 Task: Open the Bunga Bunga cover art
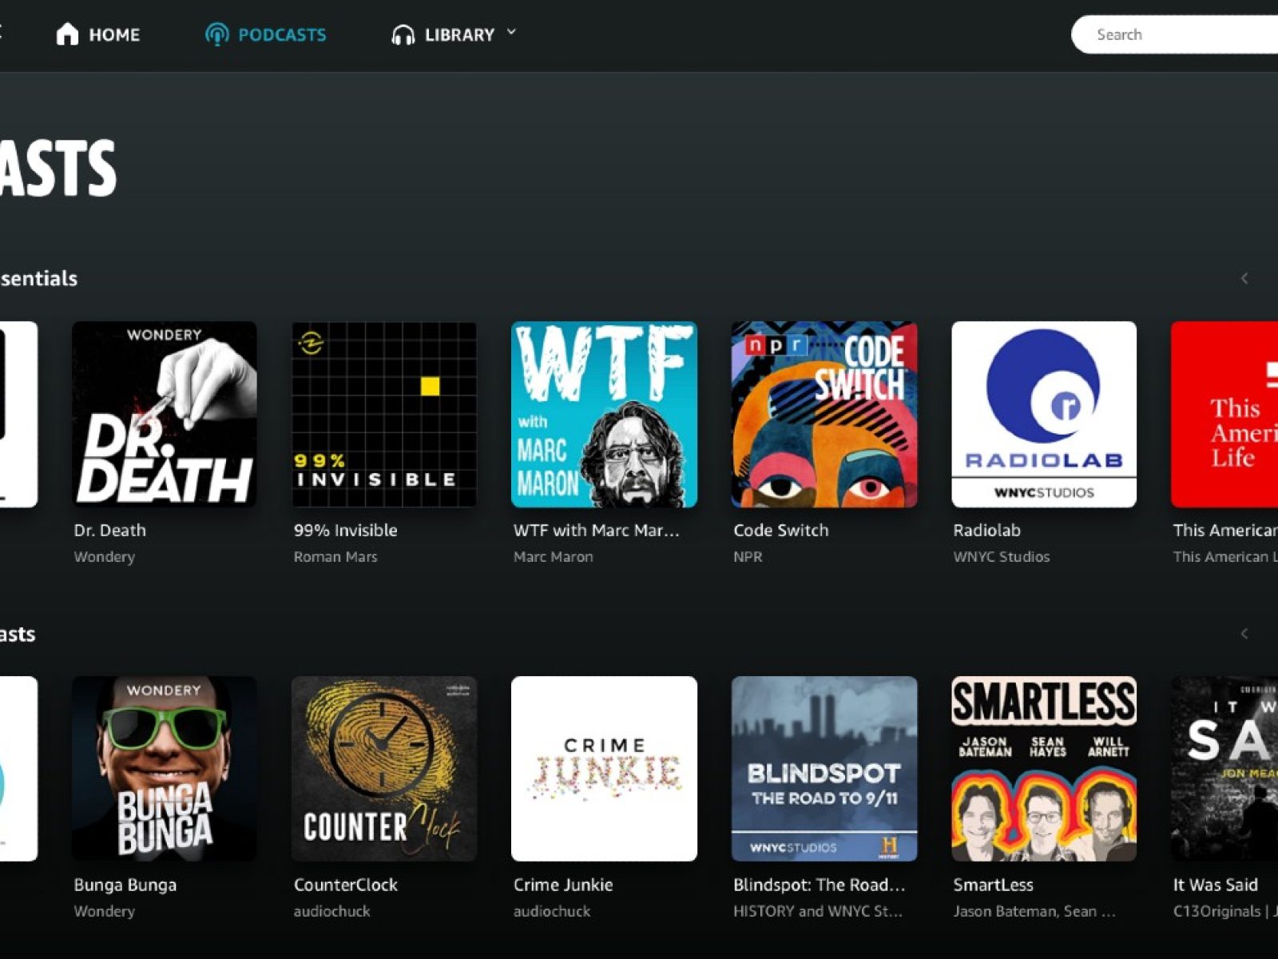[x=165, y=769]
